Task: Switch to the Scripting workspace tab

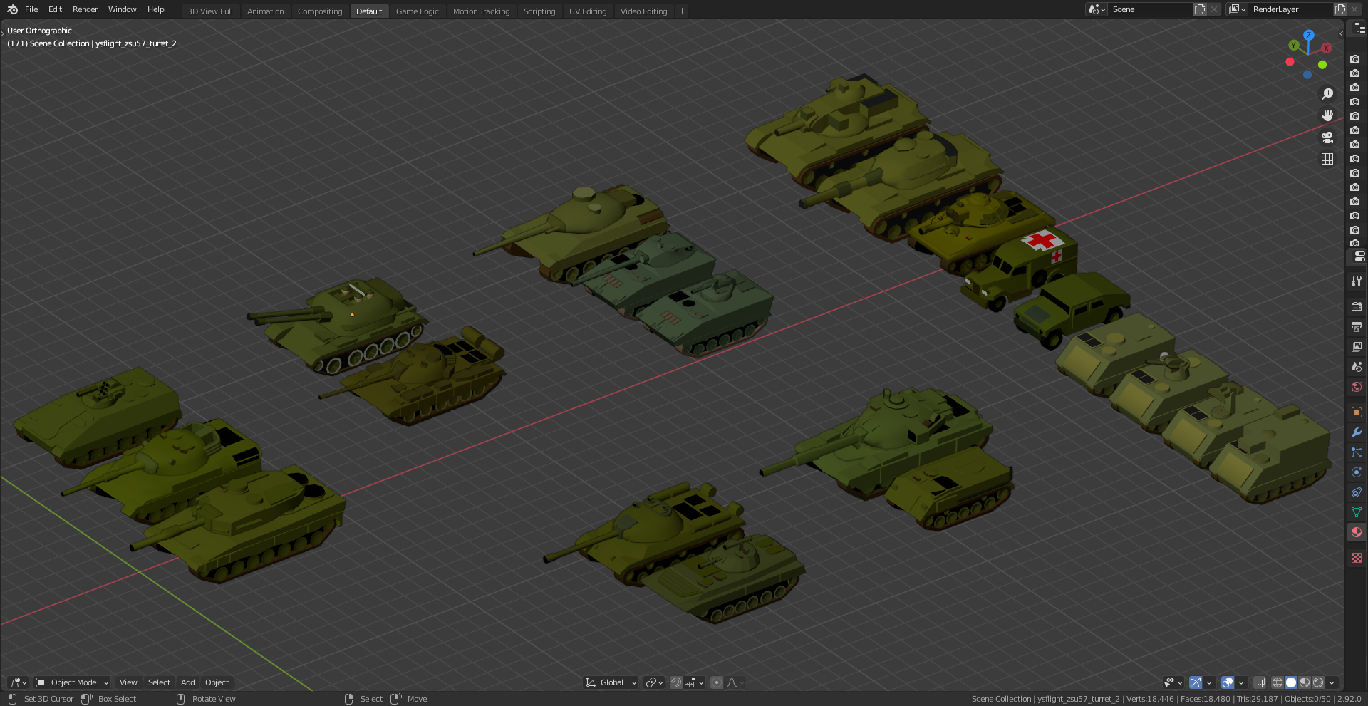Action: (539, 11)
